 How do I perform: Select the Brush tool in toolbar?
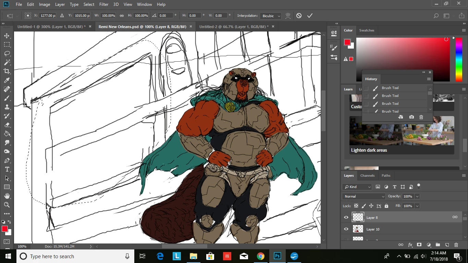point(7,98)
